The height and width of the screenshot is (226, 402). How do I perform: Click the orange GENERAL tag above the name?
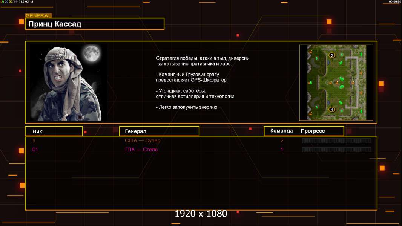tap(39, 15)
